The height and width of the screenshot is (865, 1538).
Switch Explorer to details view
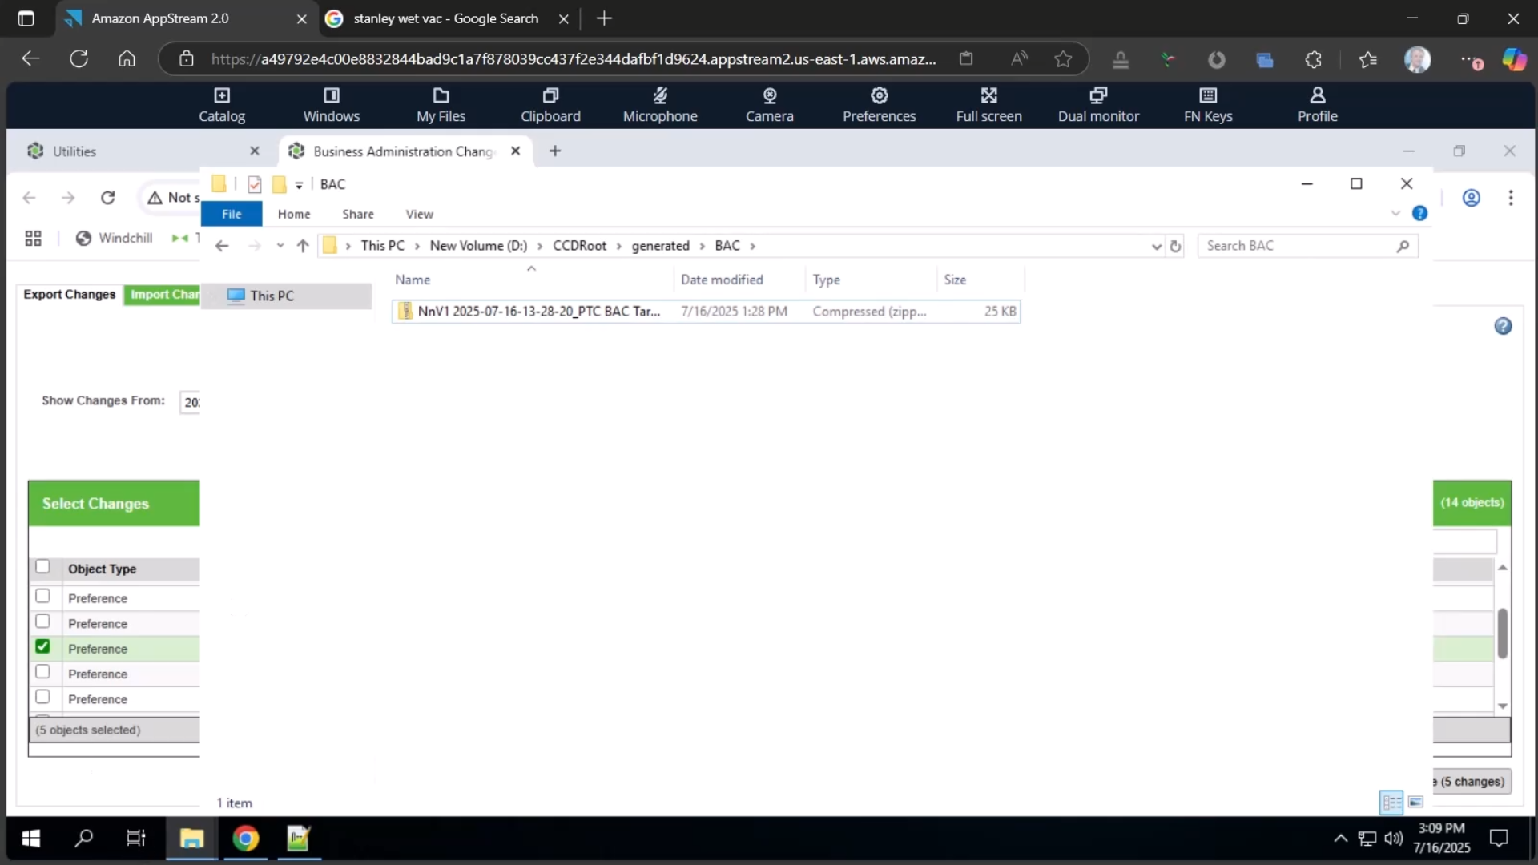pyautogui.click(x=1392, y=802)
